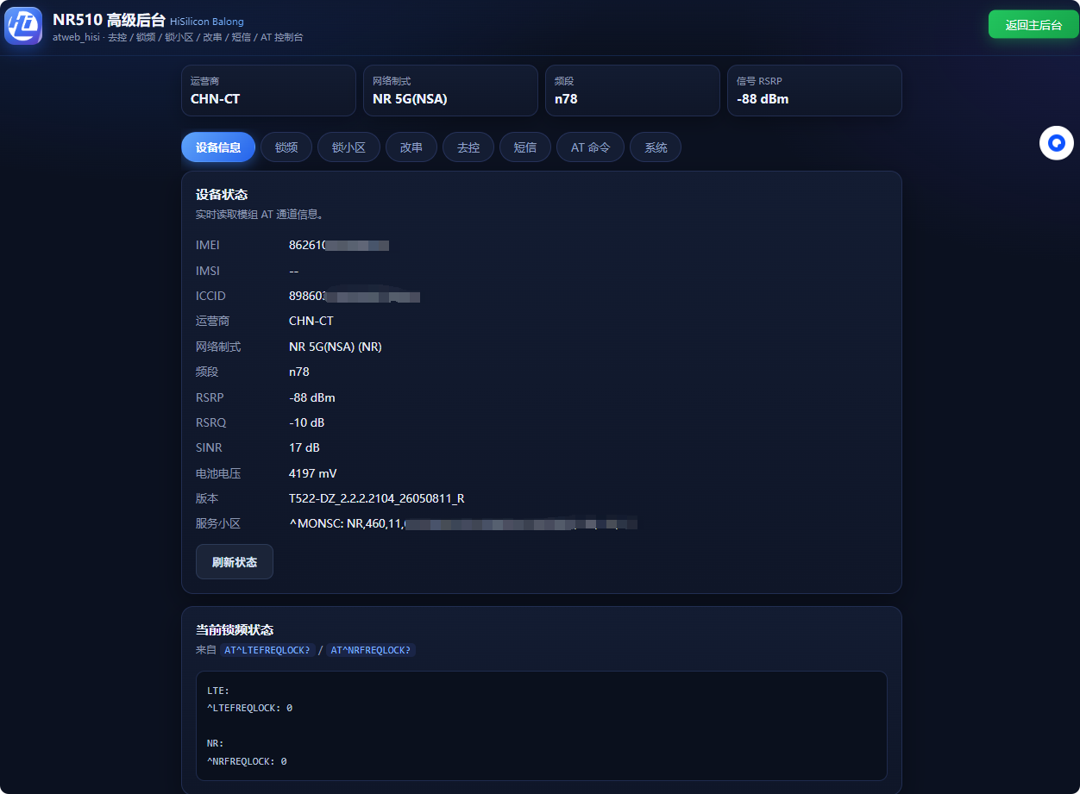
Task: Click the version string T522-DZ_2.2.2.2104_26050811_R
Action: coord(377,498)
